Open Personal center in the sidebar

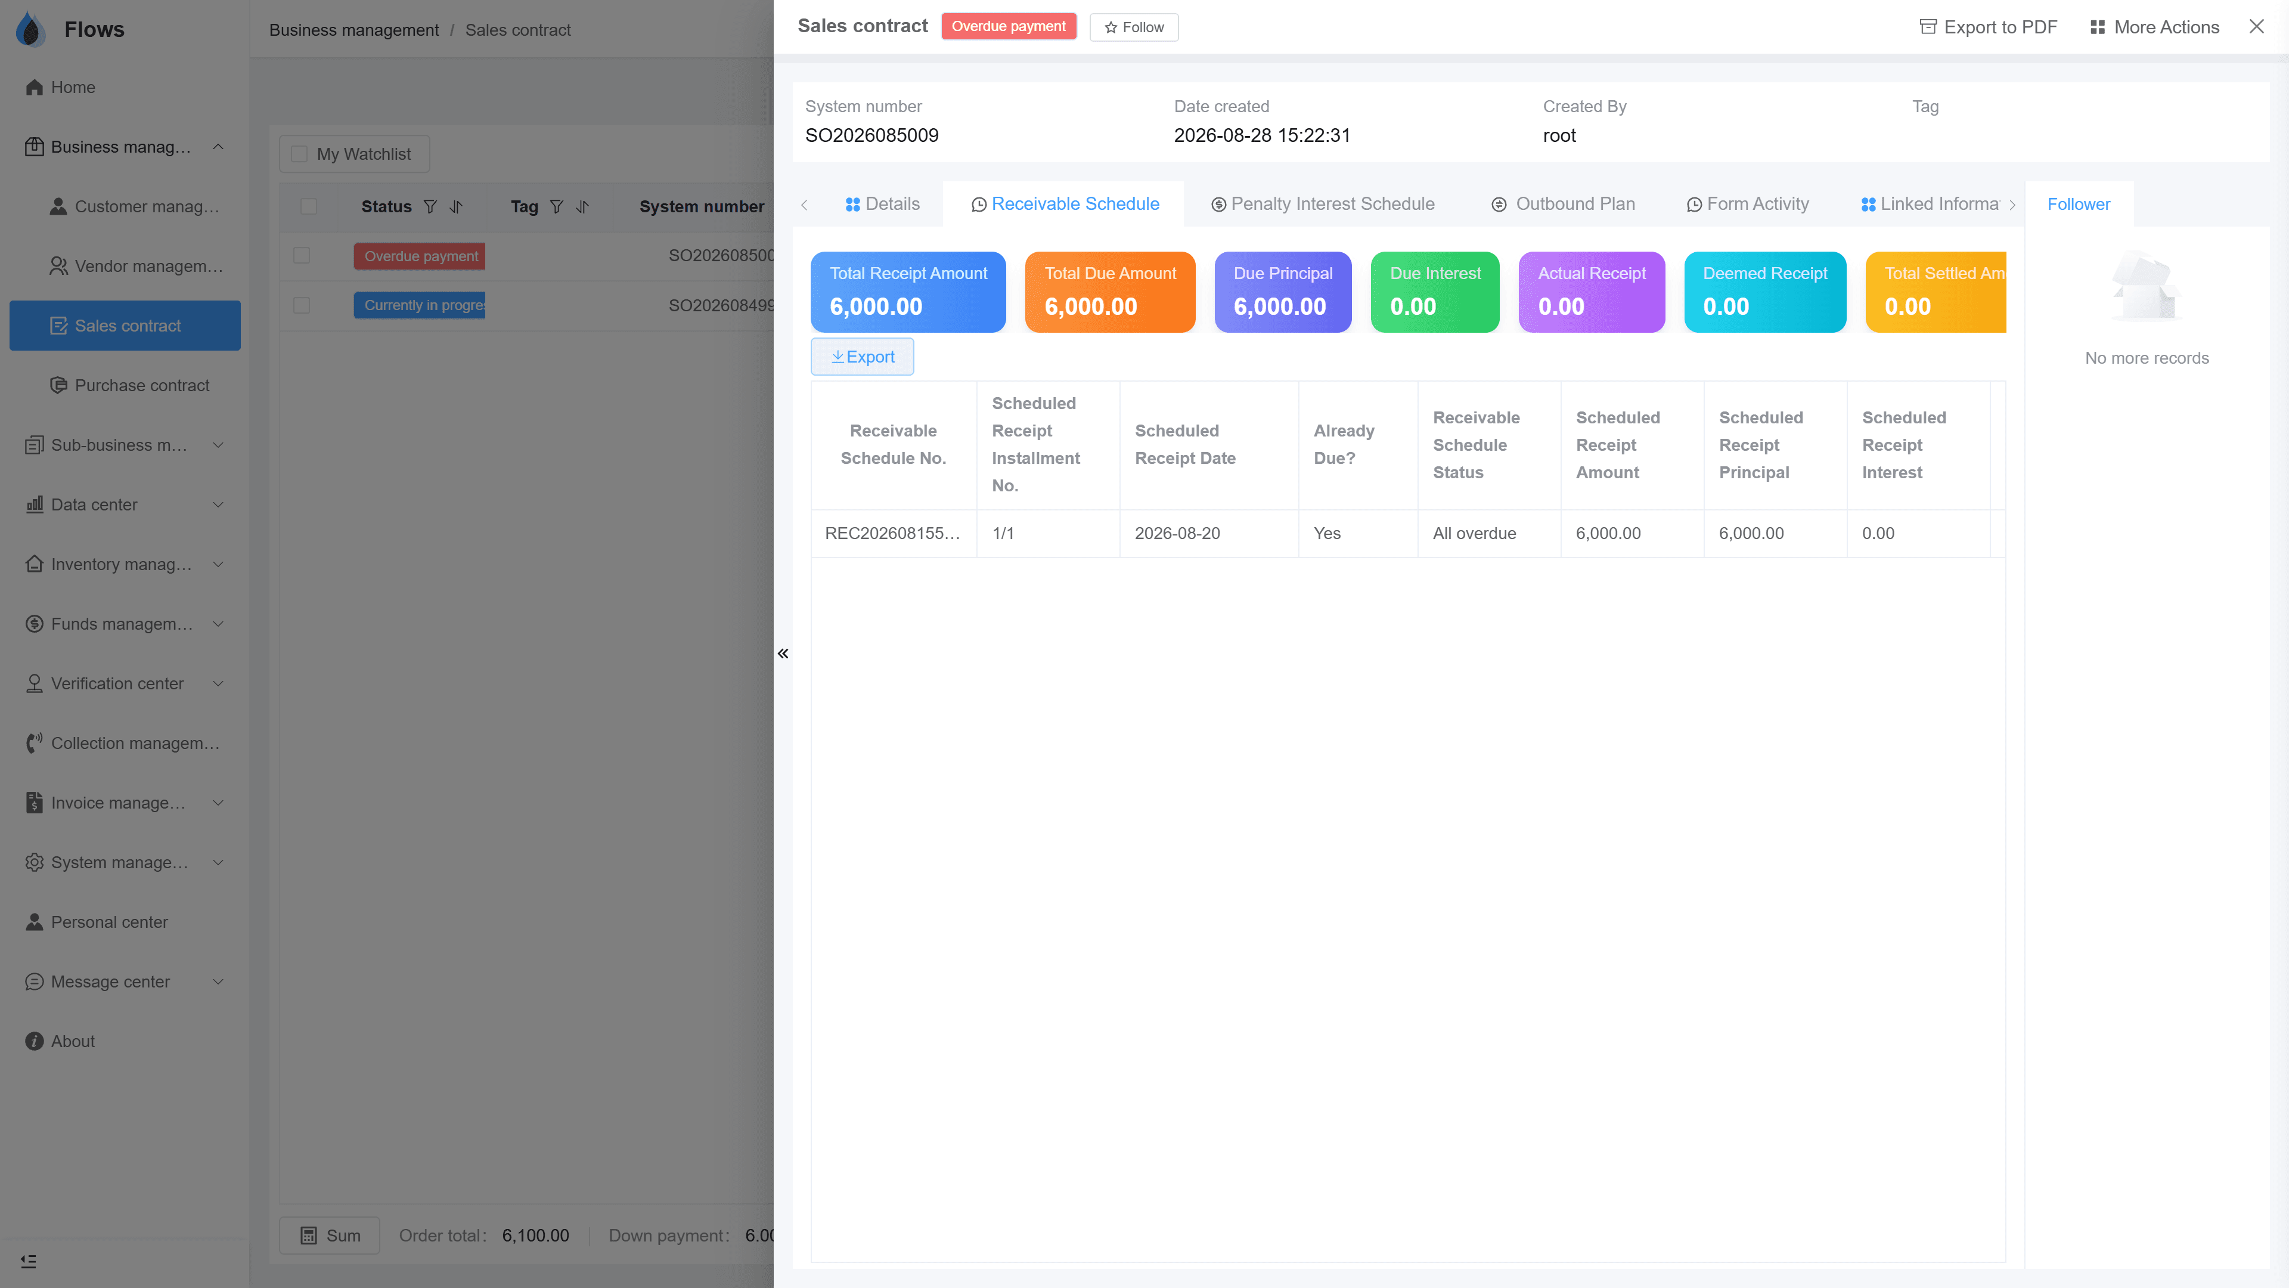(125, 922)
